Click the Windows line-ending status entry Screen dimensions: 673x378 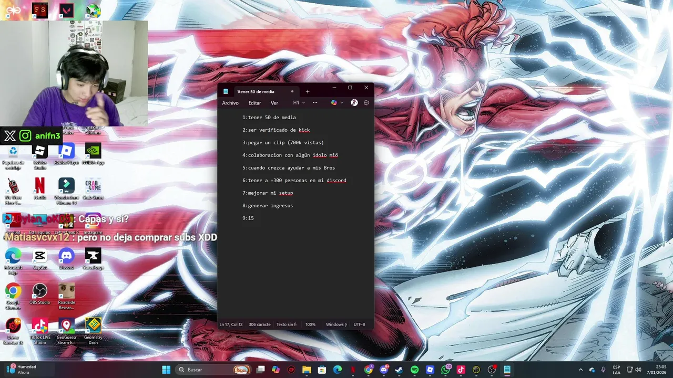tap(336, 324)
